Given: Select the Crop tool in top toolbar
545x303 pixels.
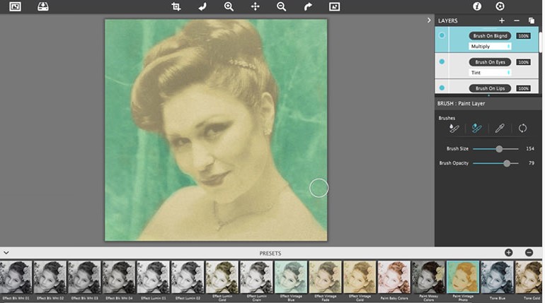Looking at the screenshot, I should pos(176,6).
